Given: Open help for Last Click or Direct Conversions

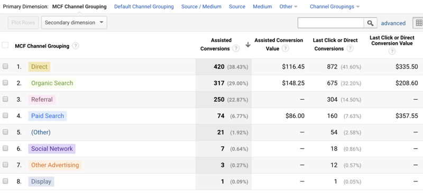Looking at the screenshot, I should pos(350,49).
